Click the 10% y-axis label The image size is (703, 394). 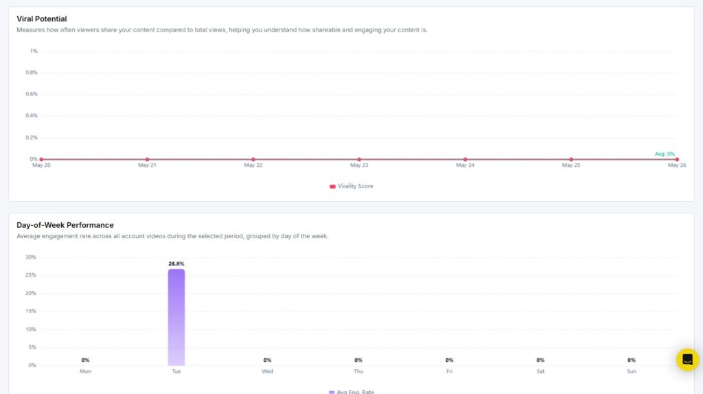pyautogui.click(x=30, y=329)
